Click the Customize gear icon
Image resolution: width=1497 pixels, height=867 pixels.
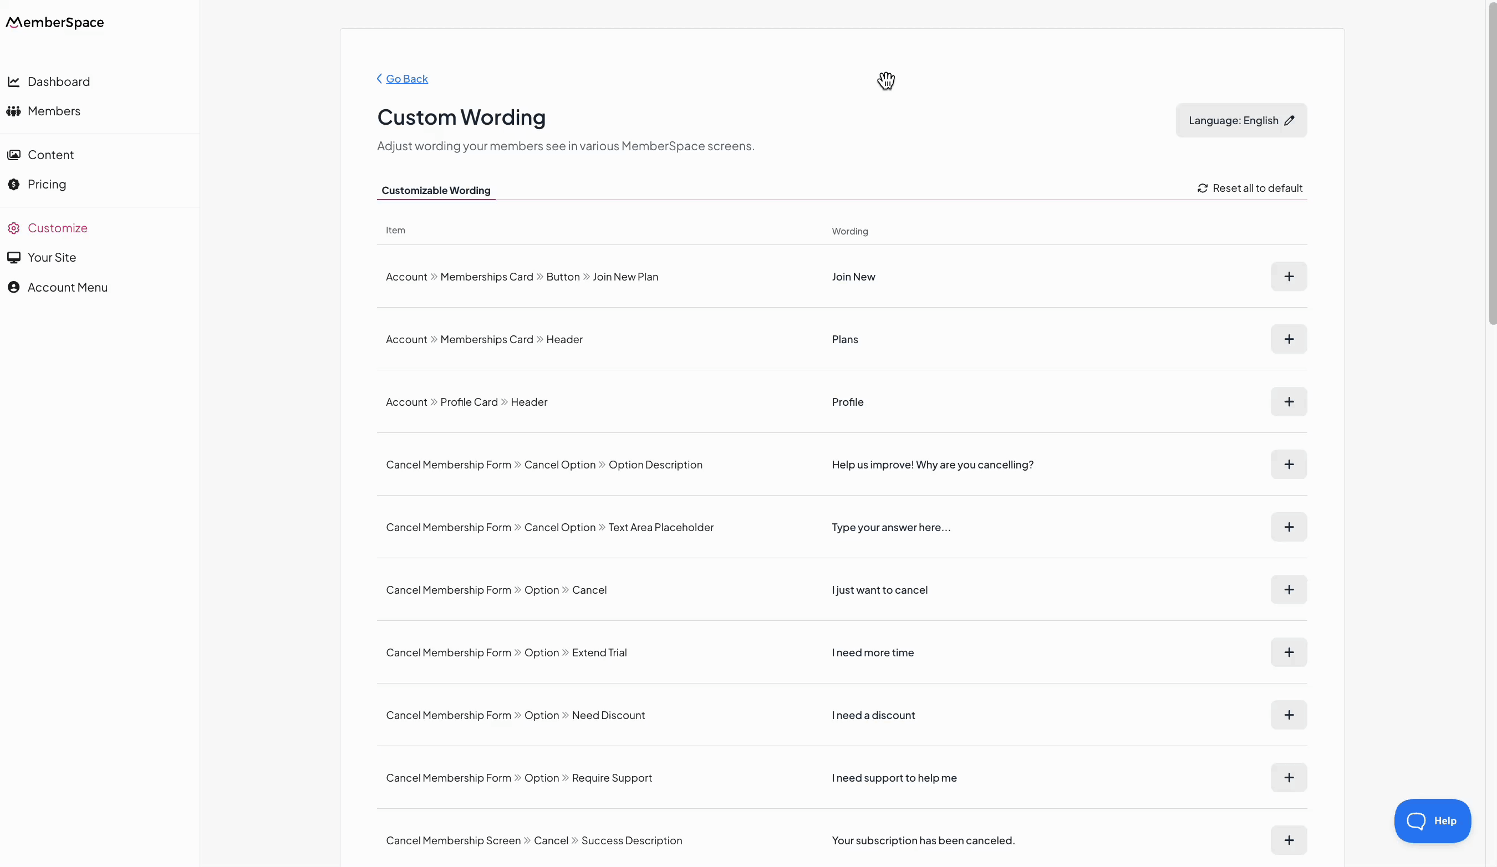tap(14, 228)
